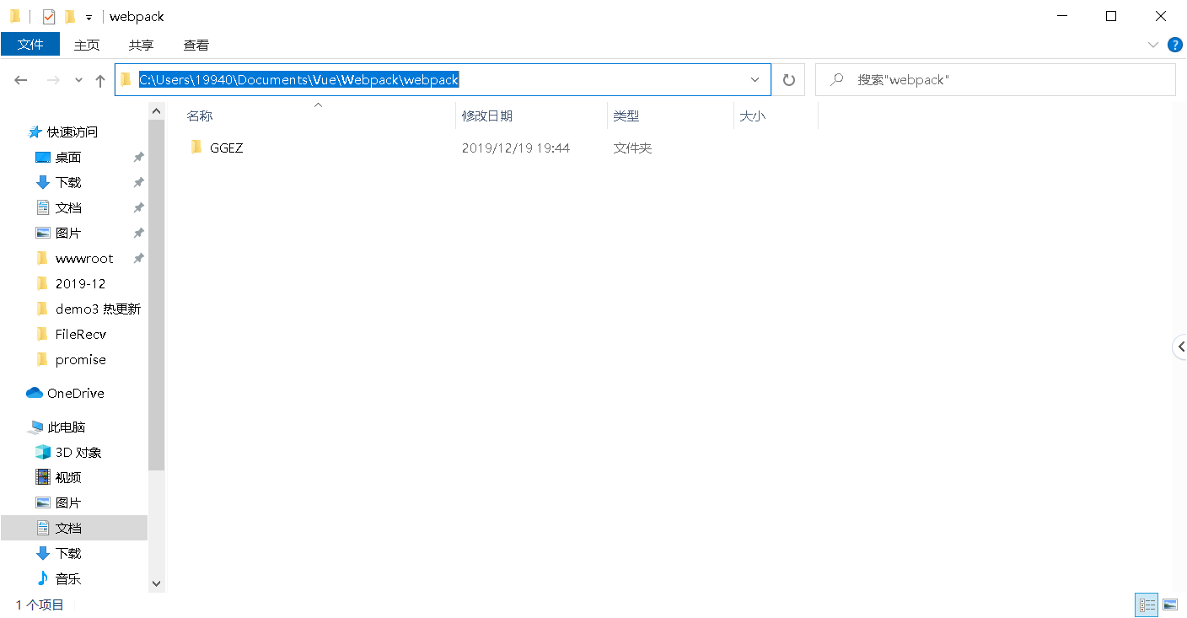Image resolution: width=1187 pixels, height=618 pixels.
Task: Click the back navigation arrow
Action: tap(20, 79)
